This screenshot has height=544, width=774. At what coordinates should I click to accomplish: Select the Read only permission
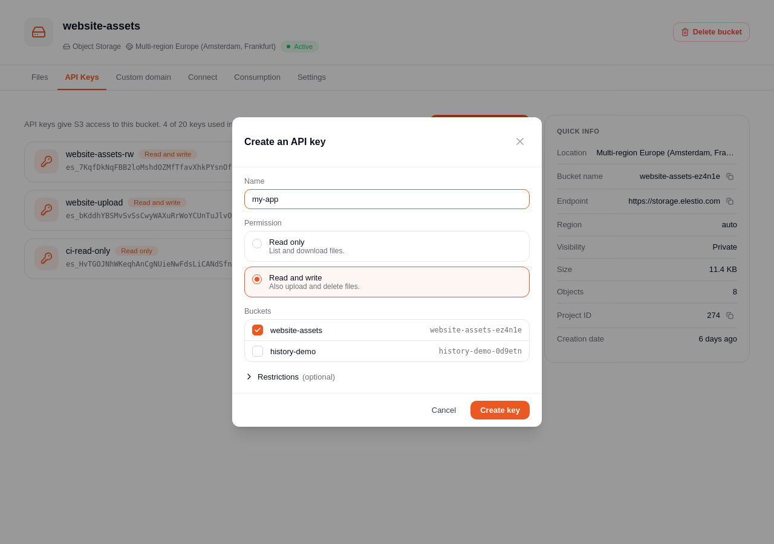tap(387, 246)
